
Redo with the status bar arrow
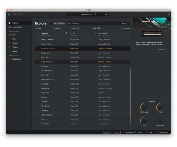click(111, 132)
